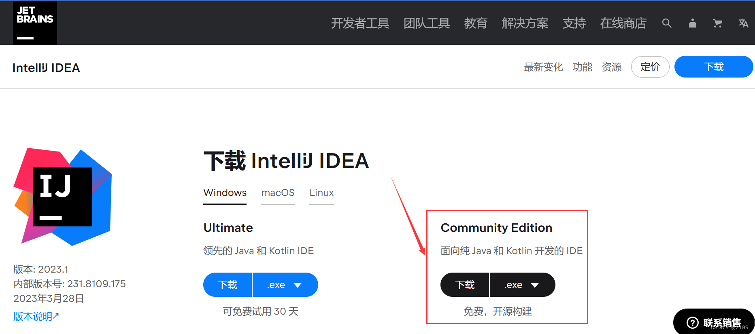Click the 定价 outlined button

click(x=650, y=67)
